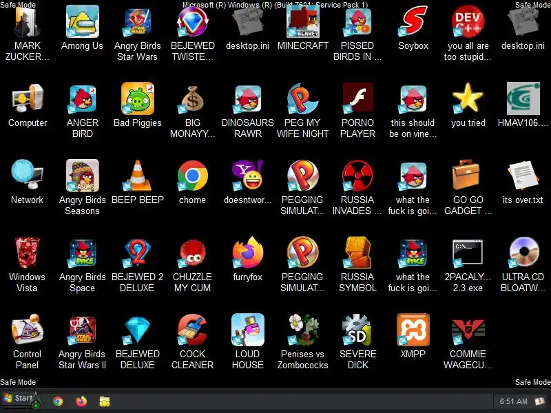
Task: Open the 'its over.txt' text file
Action: pyautogui.click(x=523, y=176)
